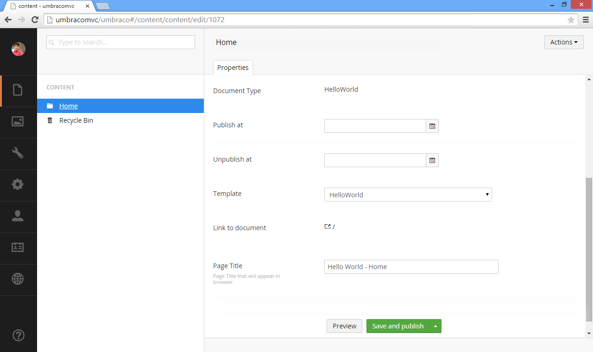593x352 pixels.
Task: Open the Settings wrench icon section
Action: [18, 153]
